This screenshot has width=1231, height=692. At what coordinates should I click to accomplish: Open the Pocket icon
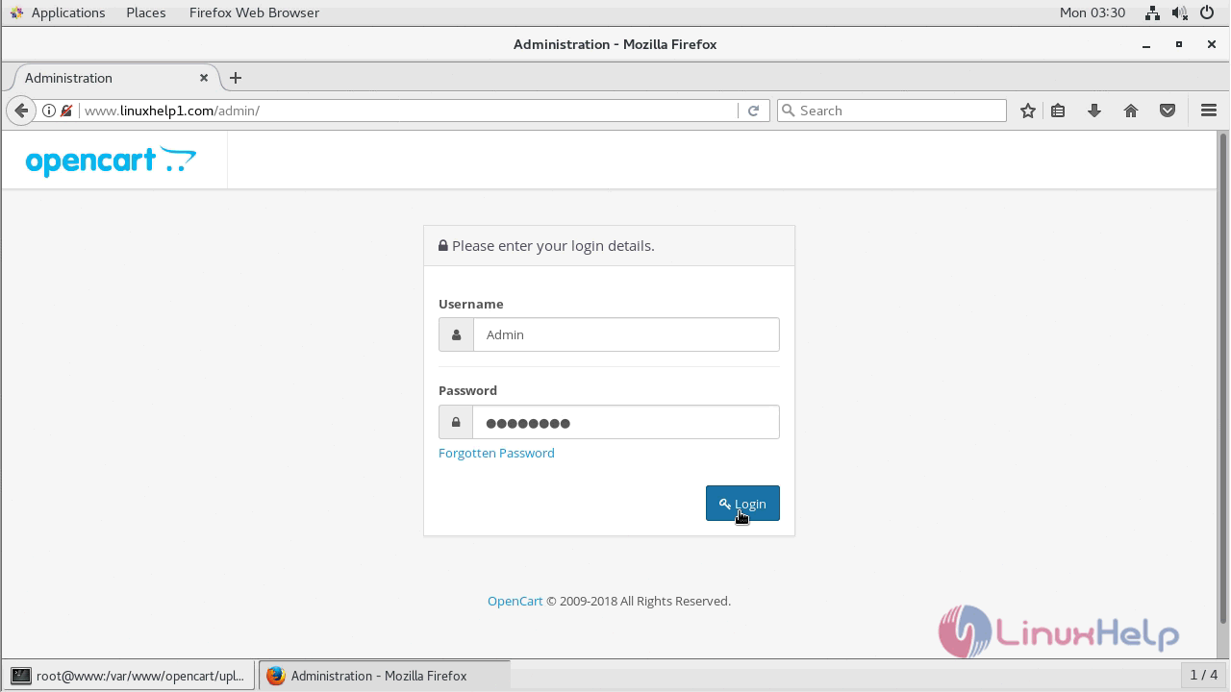tap(1168, 111)
